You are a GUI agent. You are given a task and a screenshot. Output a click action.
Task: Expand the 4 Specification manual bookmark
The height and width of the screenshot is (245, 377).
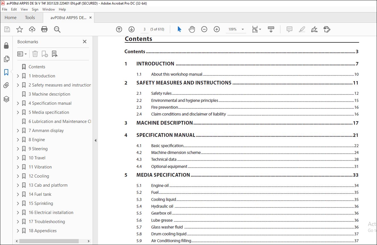[x=18, y=103]
